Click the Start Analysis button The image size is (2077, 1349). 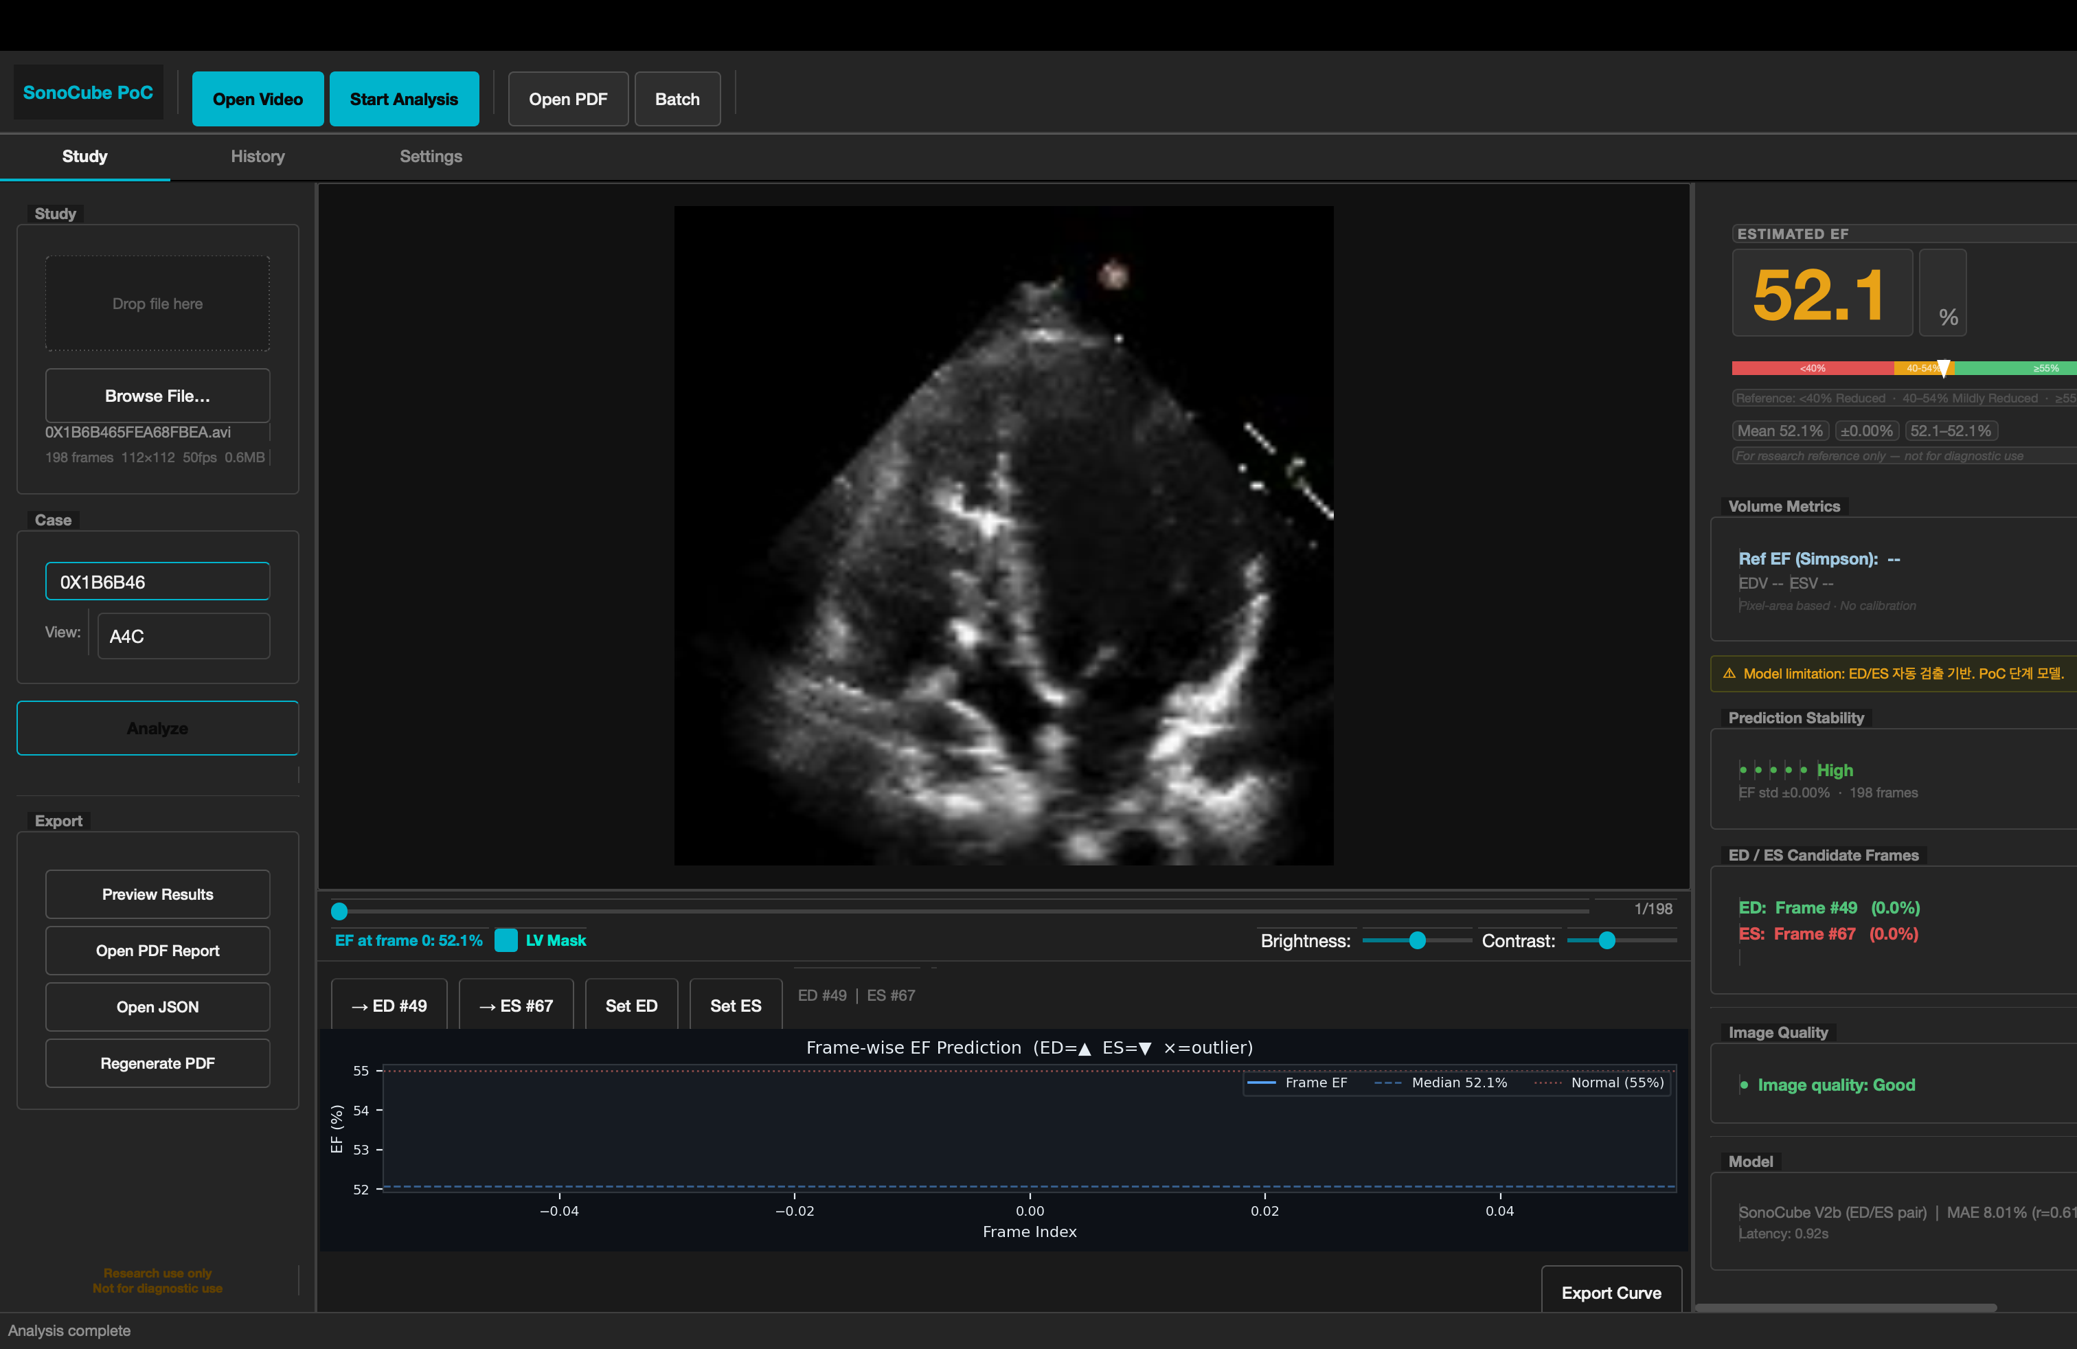click(x=404, y=100)
